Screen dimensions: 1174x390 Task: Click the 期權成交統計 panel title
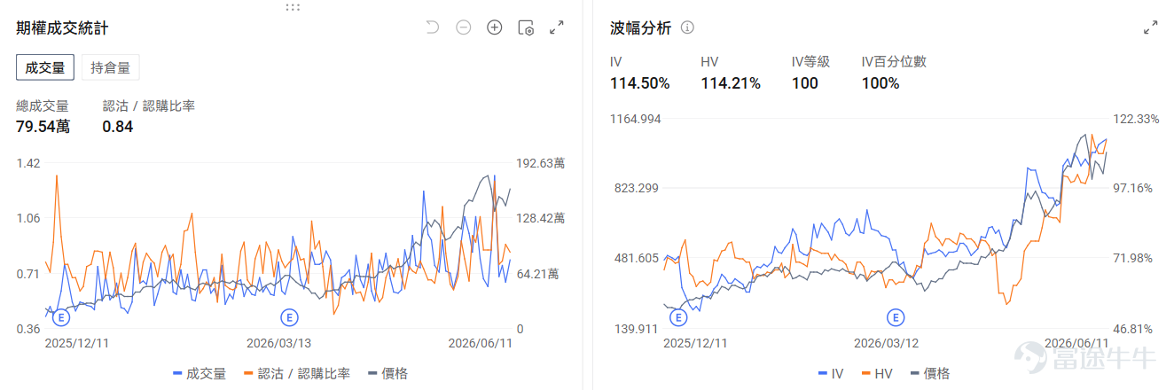tap(62, 27)
